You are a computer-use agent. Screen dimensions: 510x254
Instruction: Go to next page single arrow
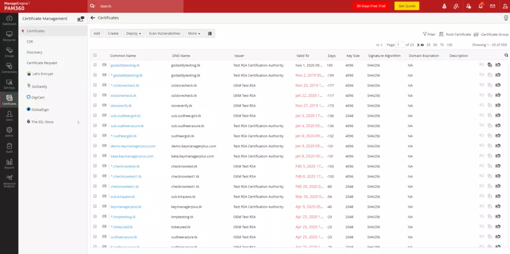point(418,45)
